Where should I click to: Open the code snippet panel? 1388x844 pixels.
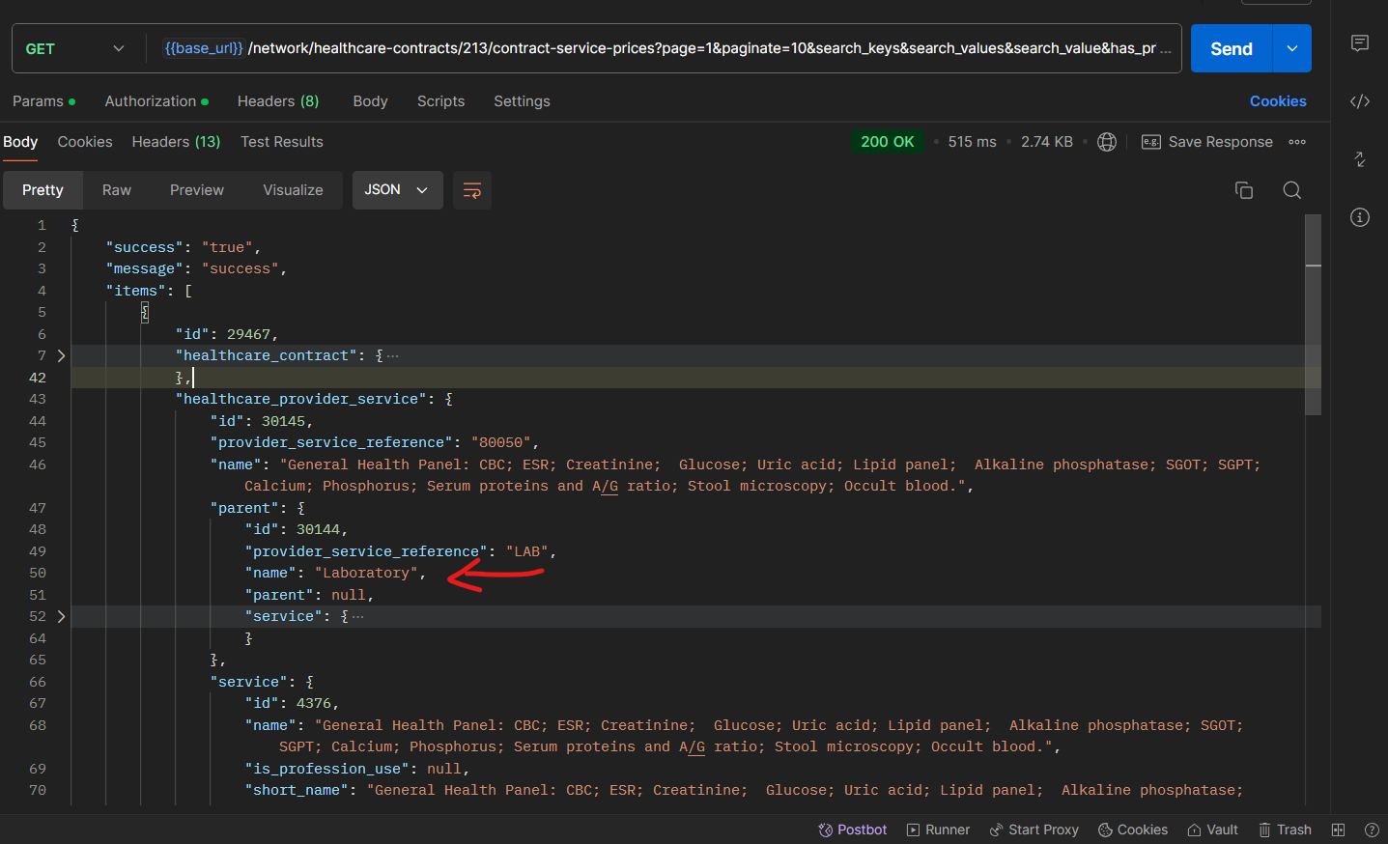[x=1359, y=101]
